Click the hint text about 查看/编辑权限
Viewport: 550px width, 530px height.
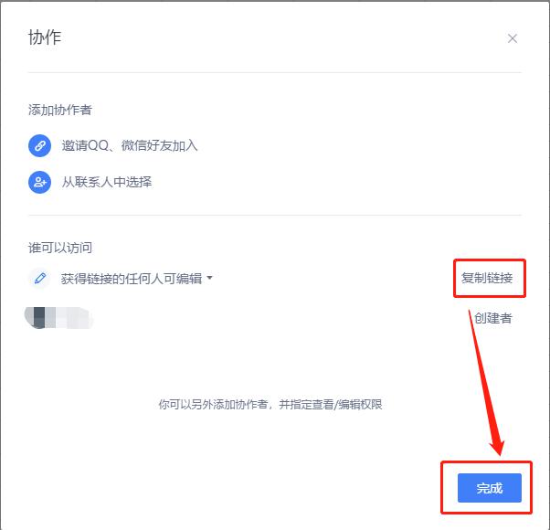point(270,405)
